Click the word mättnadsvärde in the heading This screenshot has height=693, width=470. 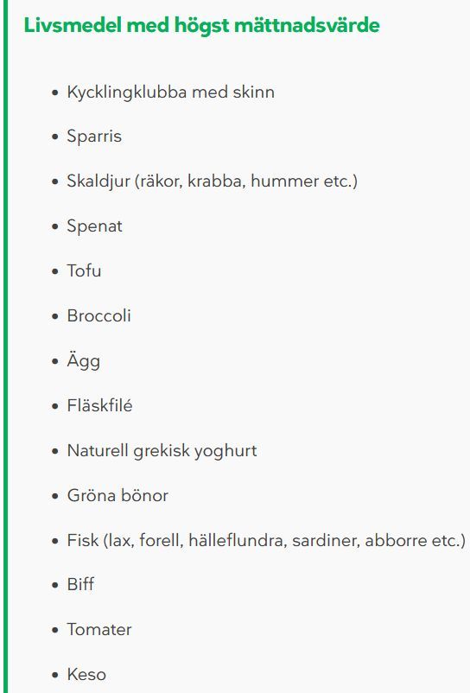(x=307, y=26)
